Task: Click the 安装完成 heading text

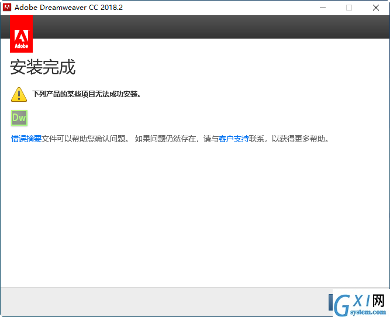Action: pyautogui.click(x=43, y=67)
